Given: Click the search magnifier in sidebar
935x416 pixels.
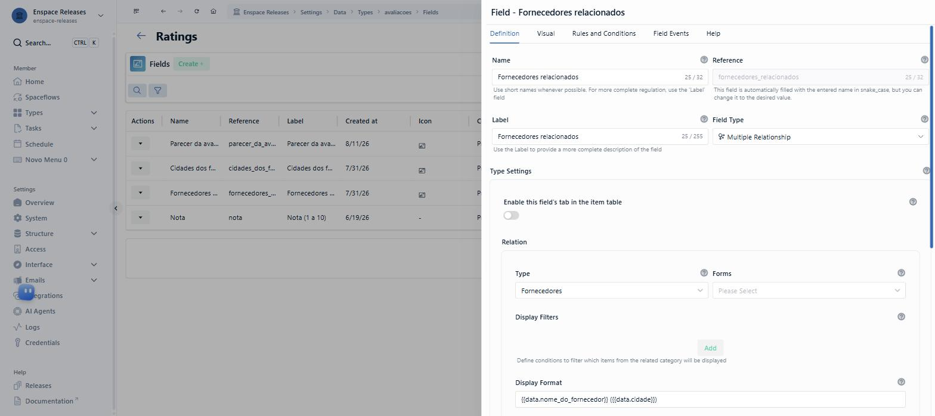Looking at the screenshot, I should tap(18, 43).
